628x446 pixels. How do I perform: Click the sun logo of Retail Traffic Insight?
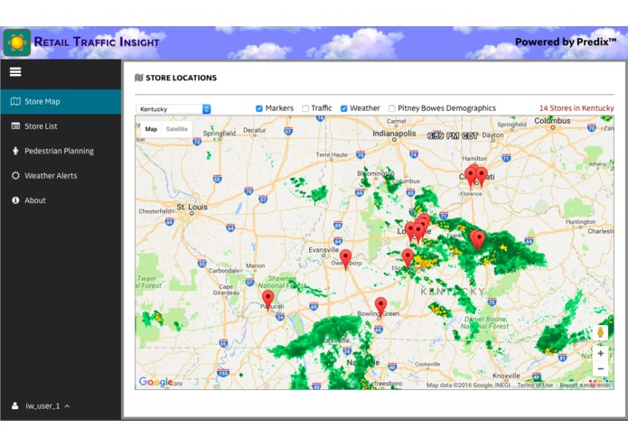(17, 42)
